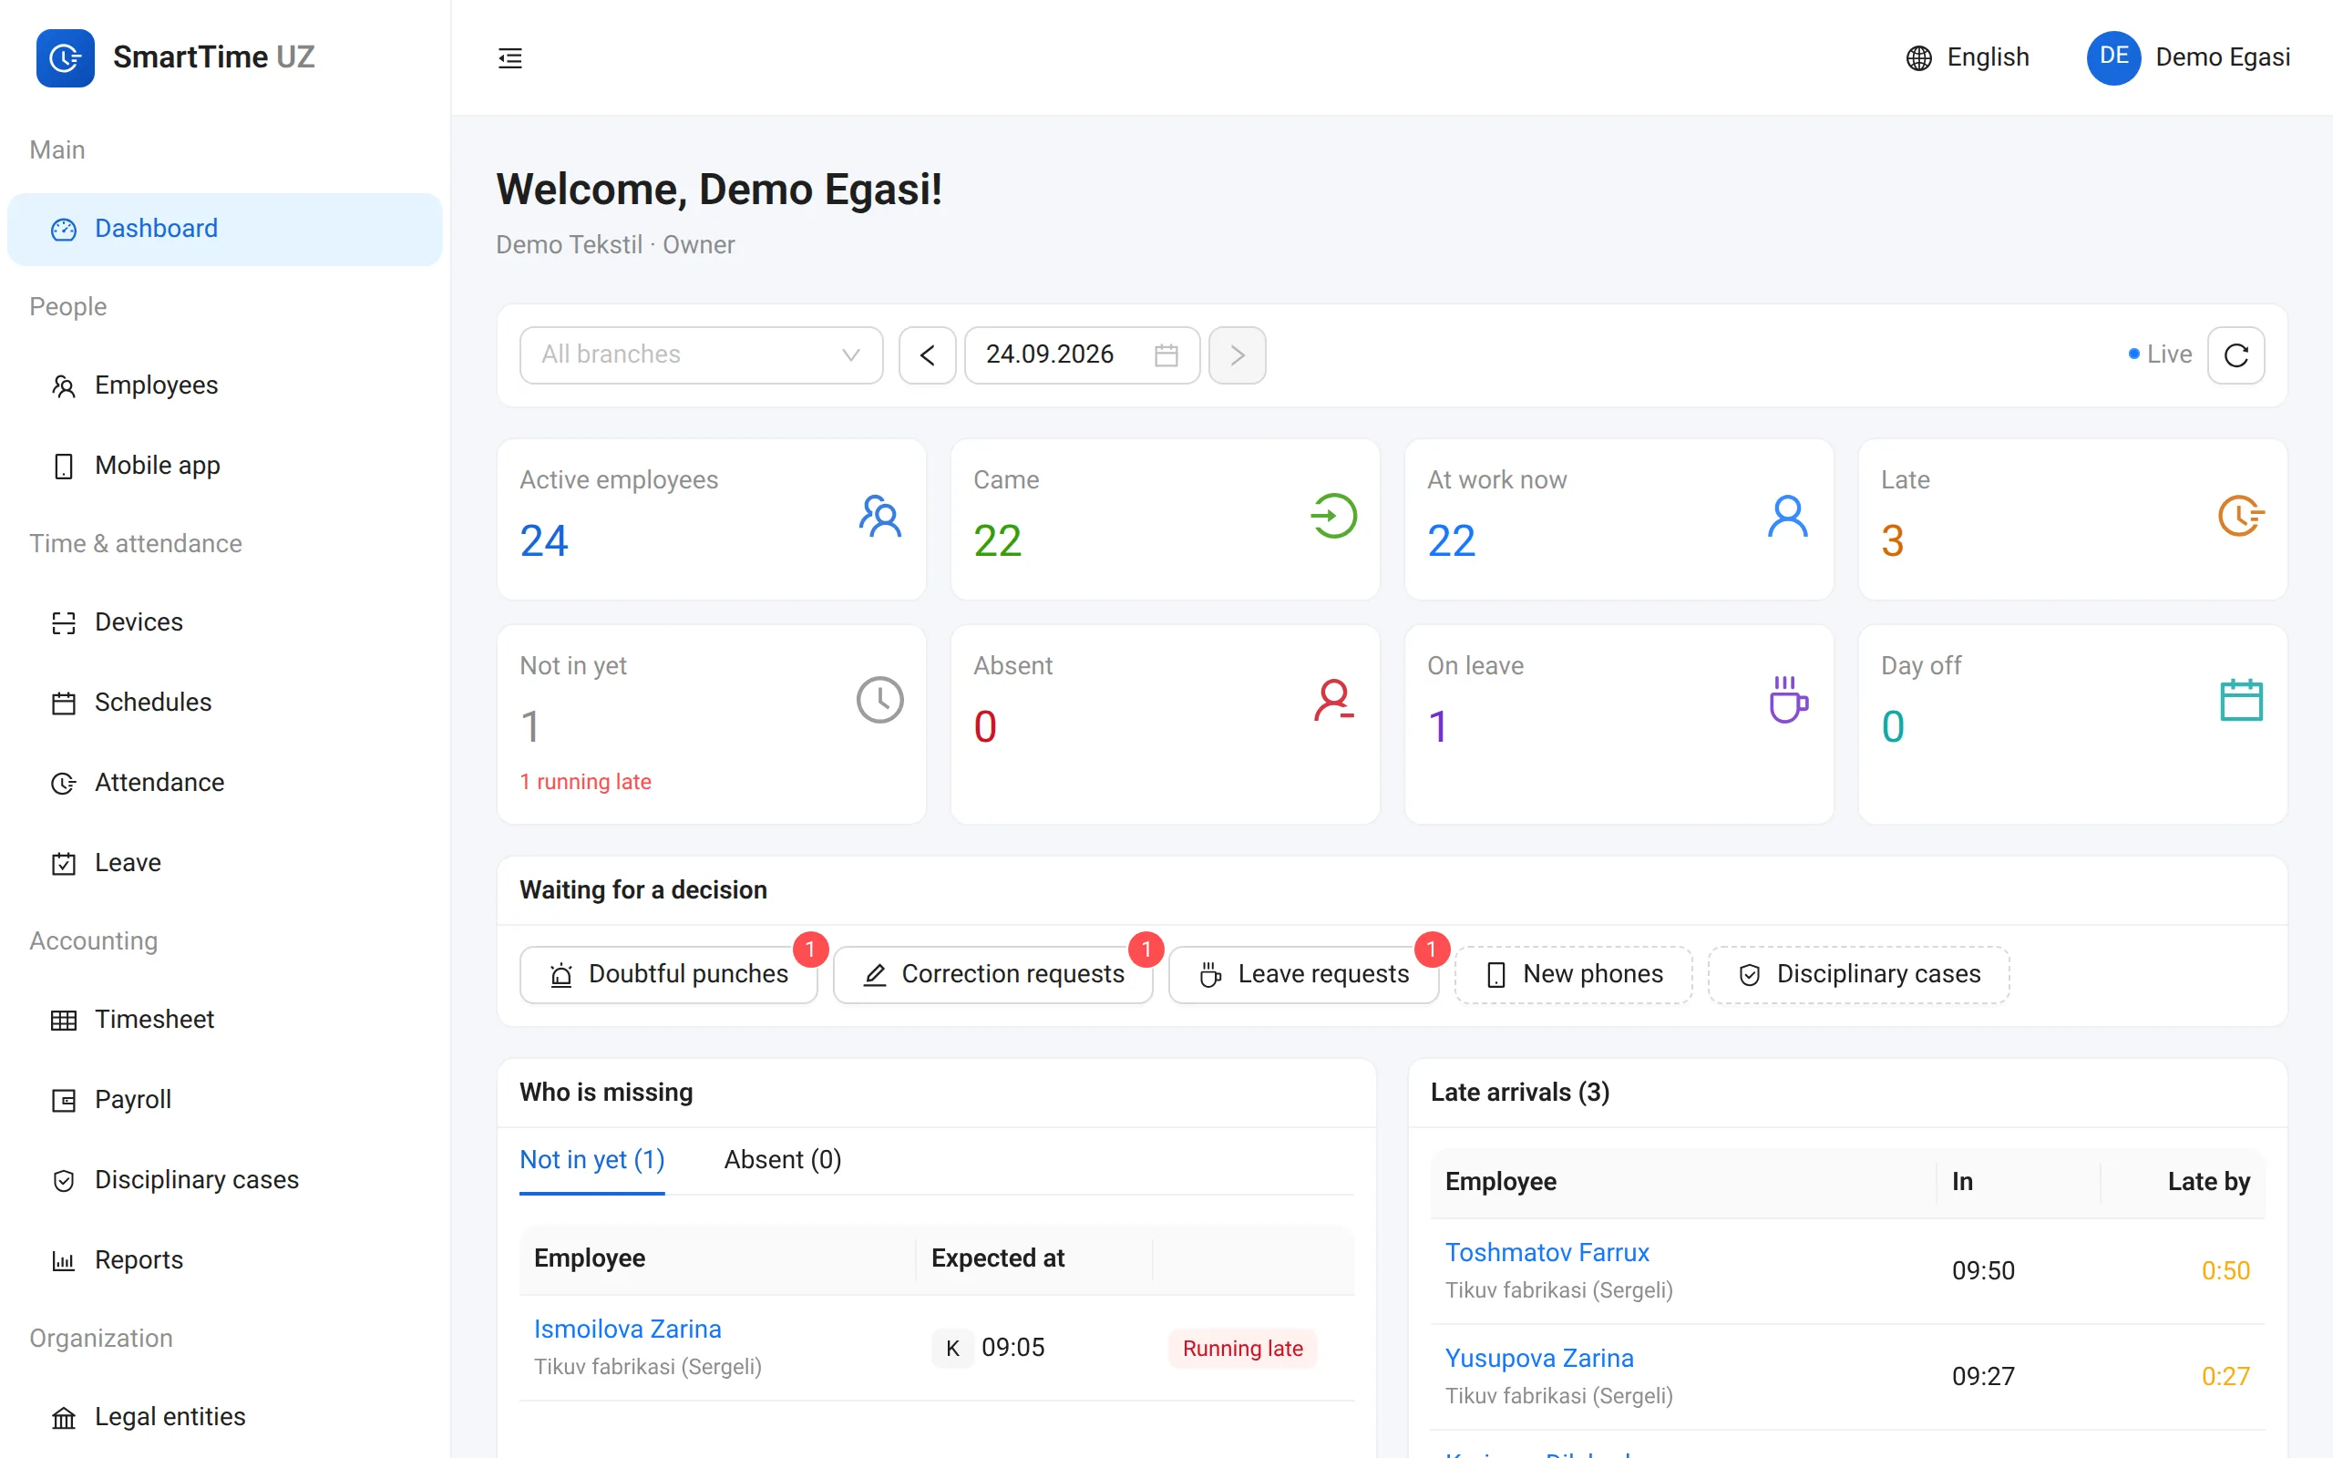Open New phones
The width and height of the screenshot is (2333, 1458).
(1573, 974)
